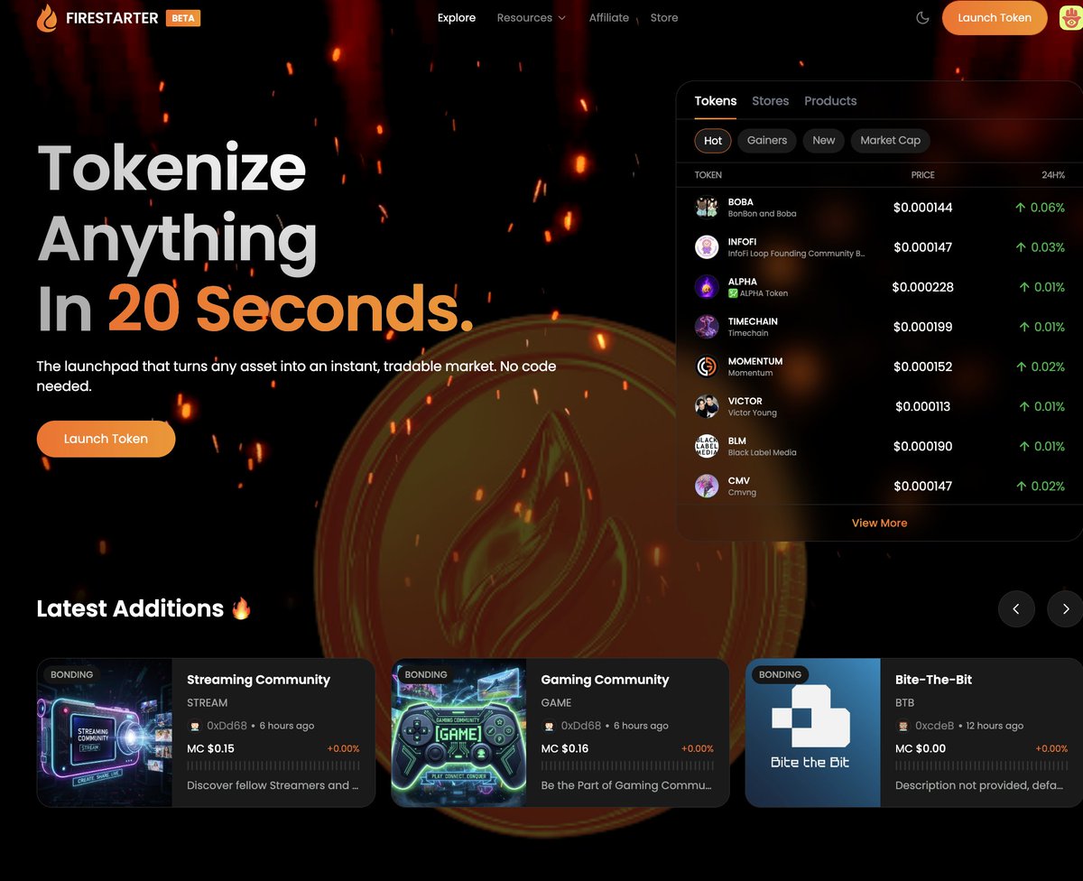Go to next Latest Additions slide
Screen dimensions: 1083x881
(1065, 608)
